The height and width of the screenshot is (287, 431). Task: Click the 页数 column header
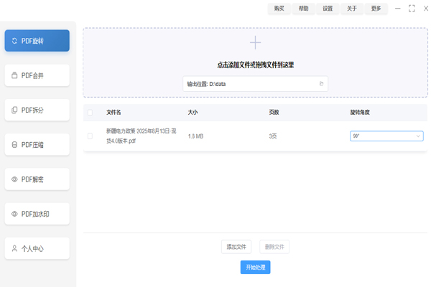pyautogui.click(x=274, y=113)
